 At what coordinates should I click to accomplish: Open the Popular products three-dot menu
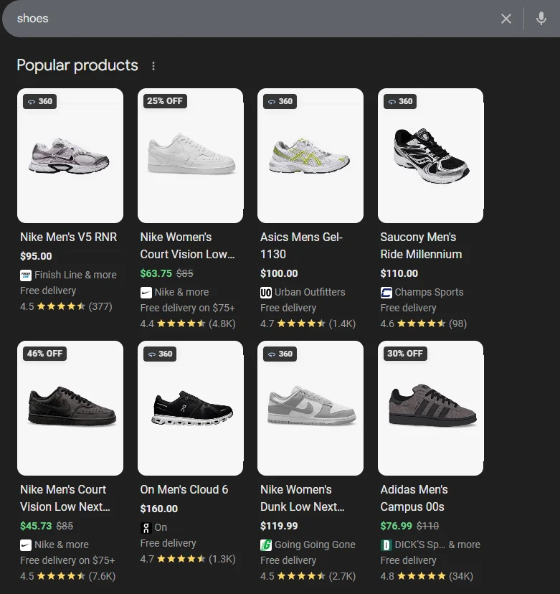[x=153, y=66]
